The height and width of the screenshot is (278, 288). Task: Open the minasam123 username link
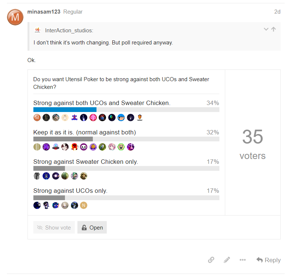[x=44, y=12]
